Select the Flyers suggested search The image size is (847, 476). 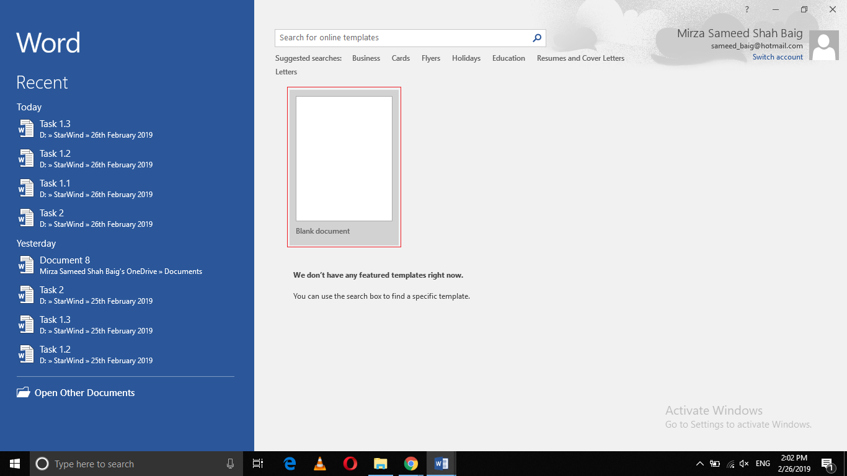point(431,58)
